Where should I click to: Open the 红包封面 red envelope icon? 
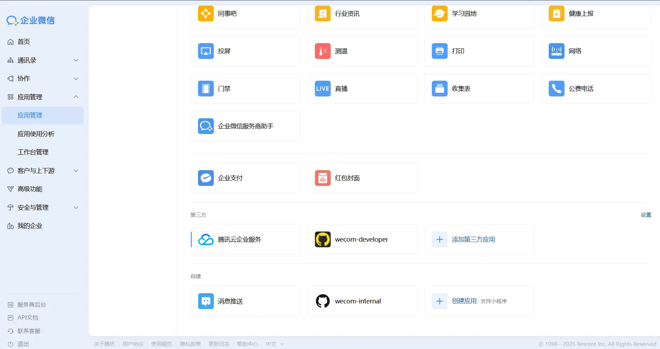[x=323, y=178]
